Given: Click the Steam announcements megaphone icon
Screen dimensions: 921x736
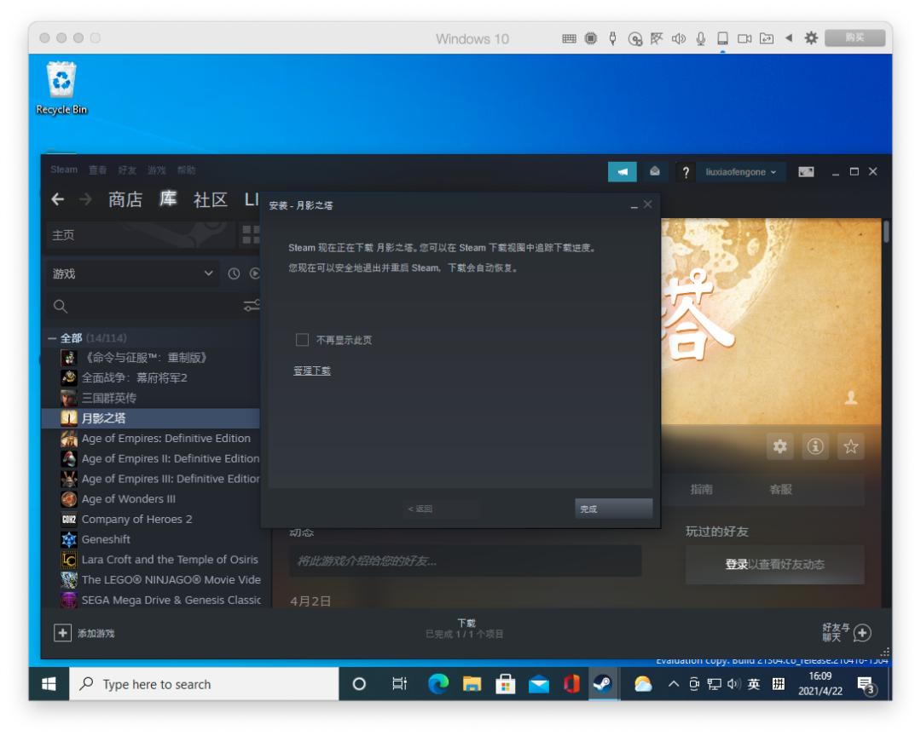Looking at the screenshot, I should tap(622, 172).
